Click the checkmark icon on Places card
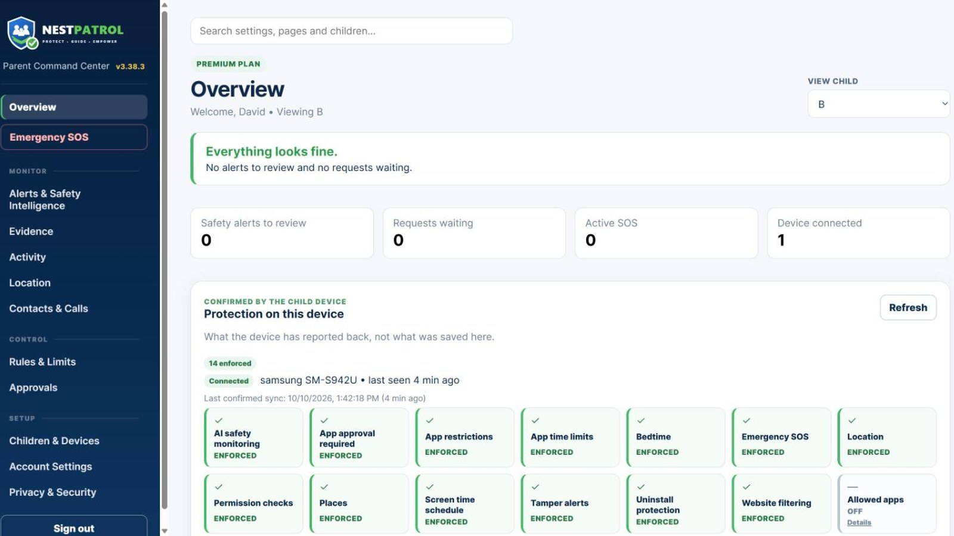This screenshot has height=536, width=954. pos(324,487)
